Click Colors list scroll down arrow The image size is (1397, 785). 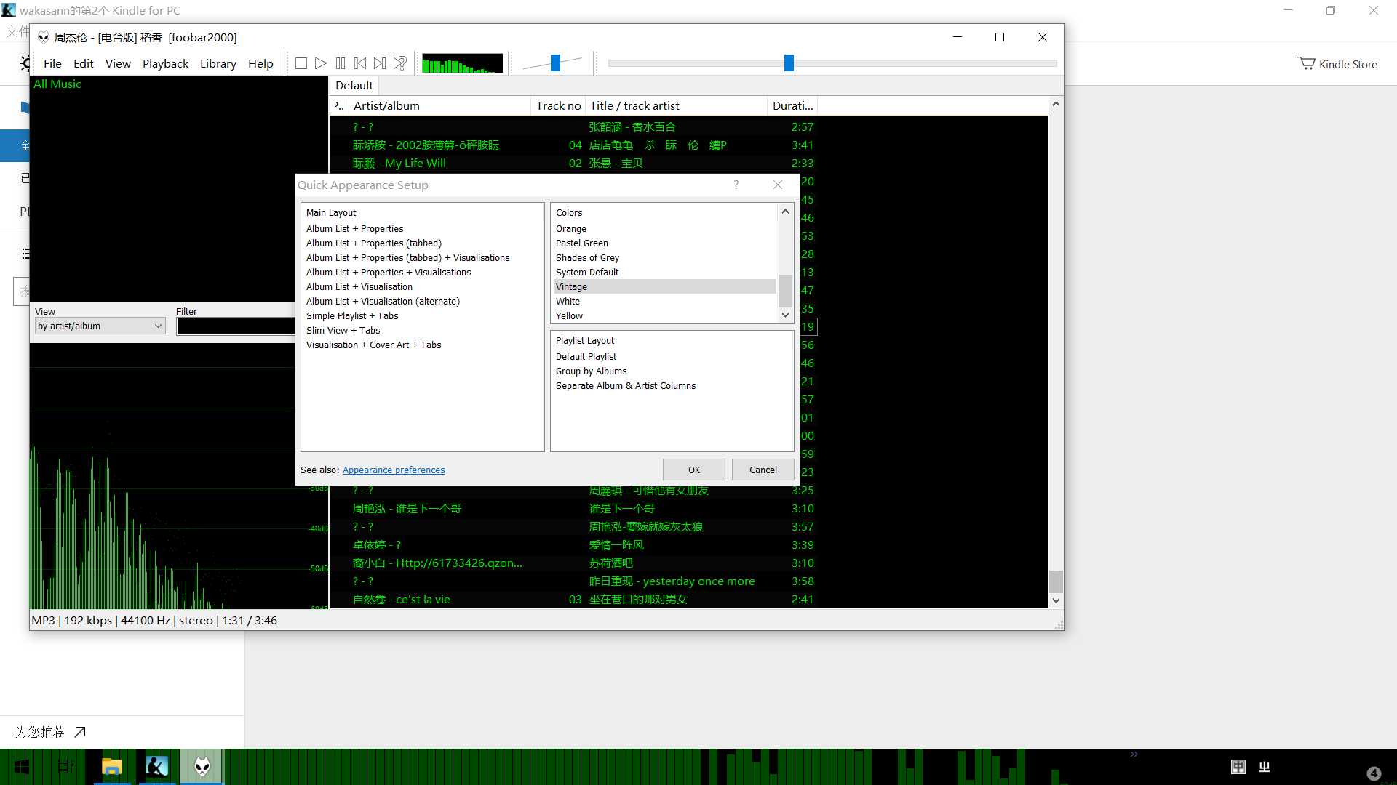(785, 315)
